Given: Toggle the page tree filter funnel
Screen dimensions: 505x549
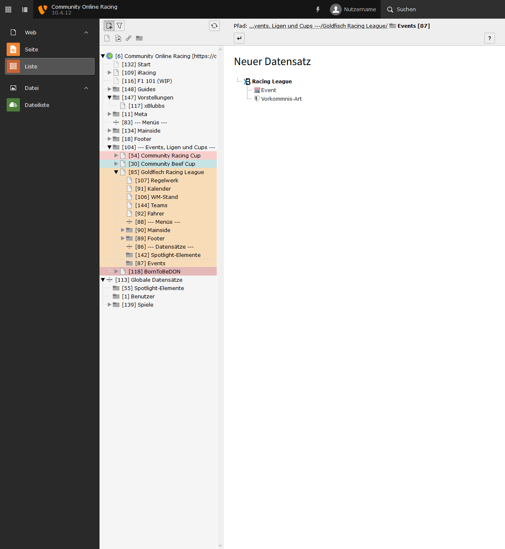Looking at the screenshot, I should click(x=119, y=26).
